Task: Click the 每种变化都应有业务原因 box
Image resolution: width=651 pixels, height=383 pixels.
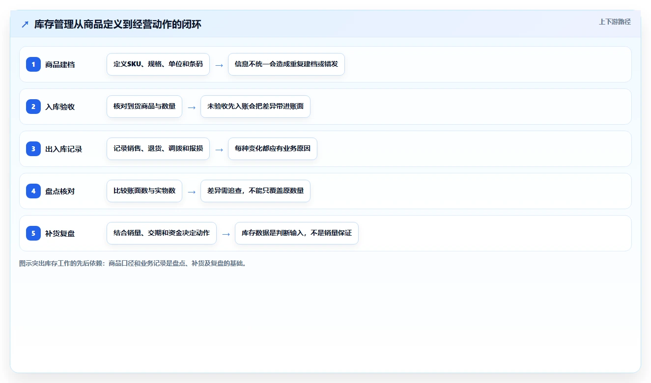Action: tap(273, 149)
